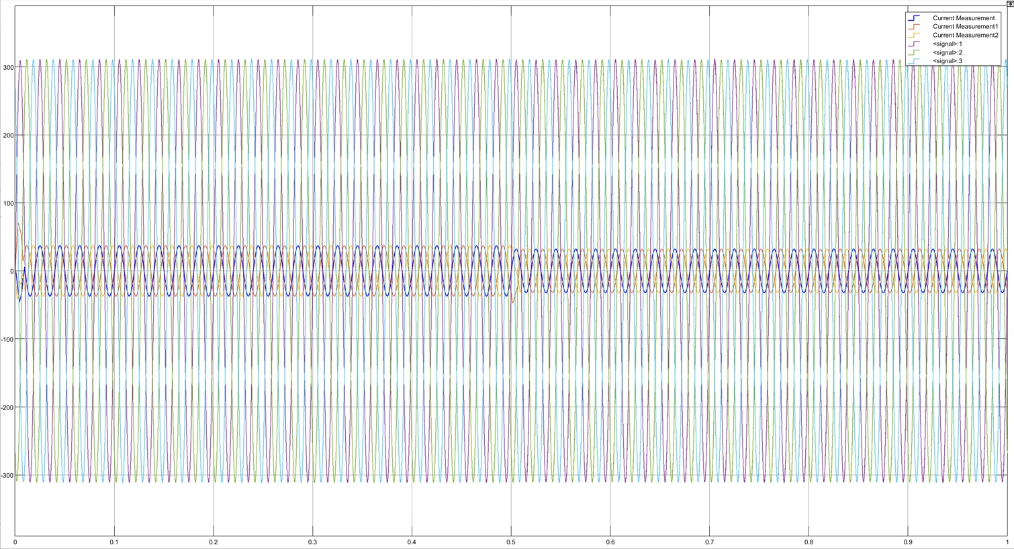Click the -300 y-axis tick label

click(x=6, y=475)
